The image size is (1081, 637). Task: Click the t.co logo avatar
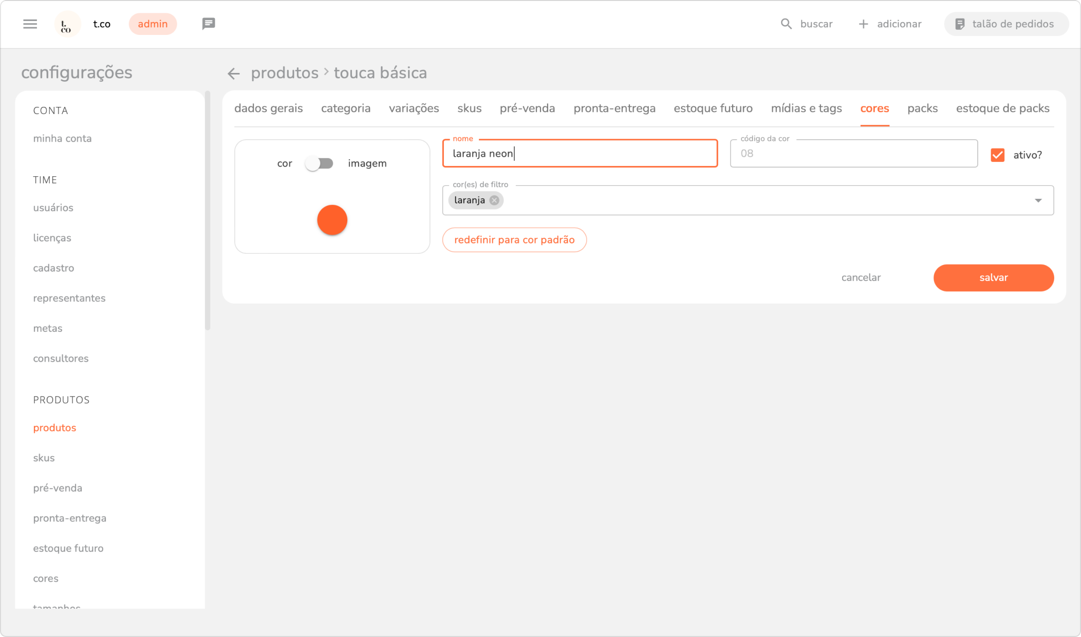[x=67, y=24]
